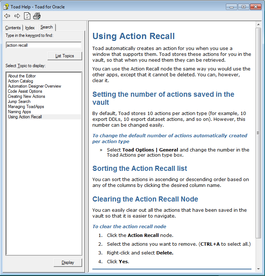Viewport: 265px width, 276px height.
Task: Click step 4 'Click Yes.' text
Action: (118, 261)
